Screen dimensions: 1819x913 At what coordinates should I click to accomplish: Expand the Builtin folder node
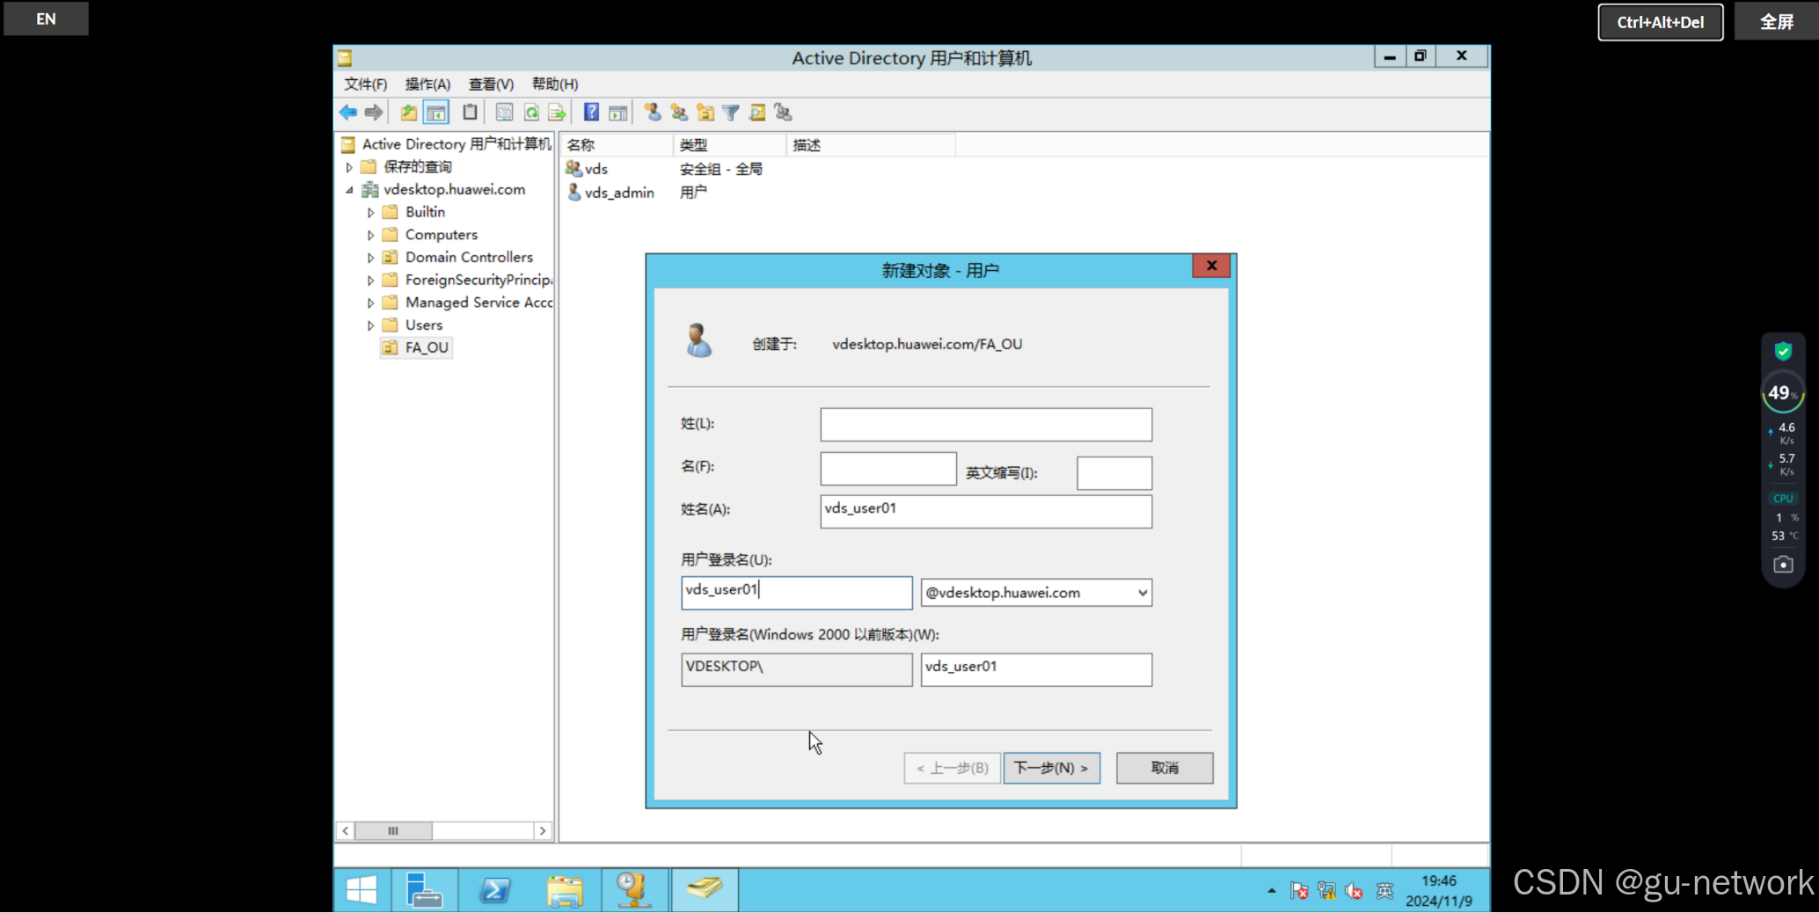tap(370, 213)
